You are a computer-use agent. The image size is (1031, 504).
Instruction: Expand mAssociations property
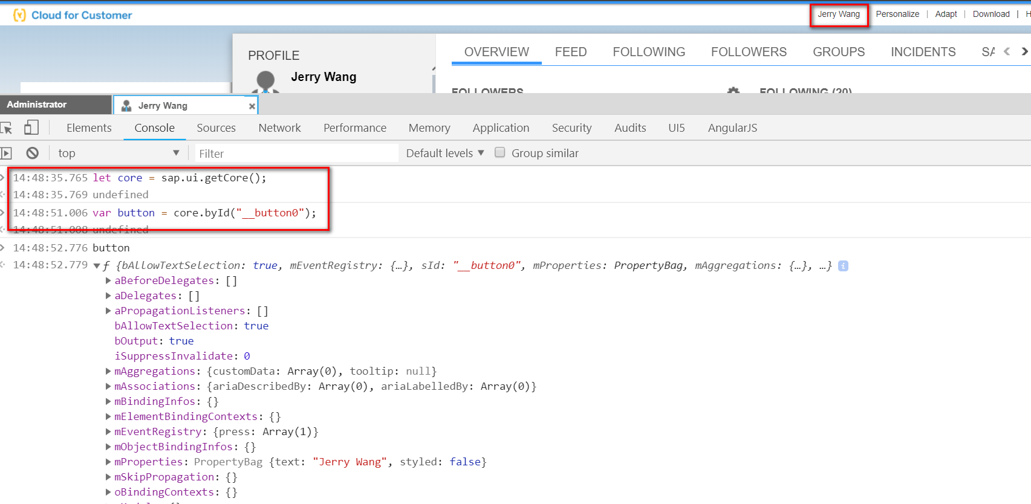[108, 386]
